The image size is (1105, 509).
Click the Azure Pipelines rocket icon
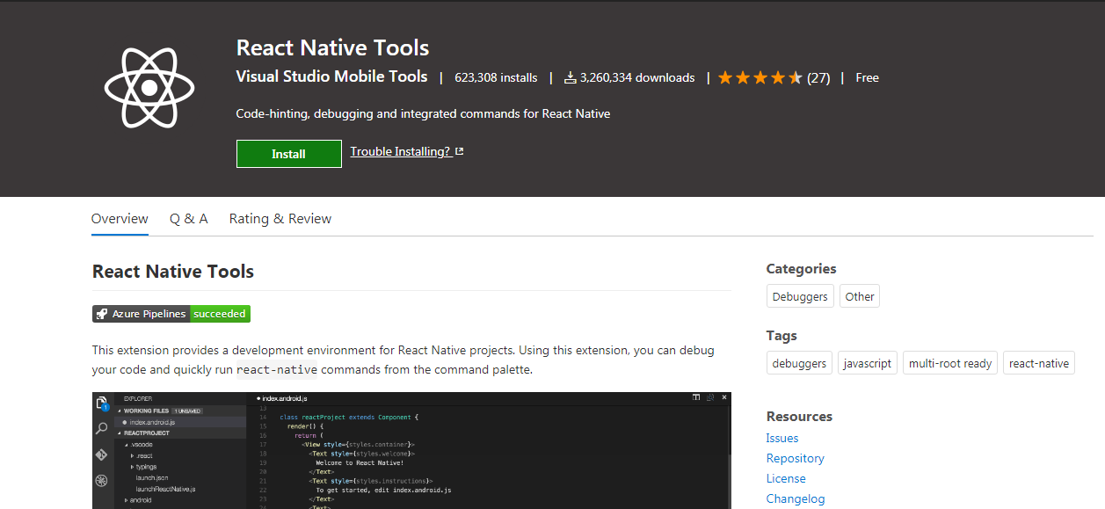point(102,314)
